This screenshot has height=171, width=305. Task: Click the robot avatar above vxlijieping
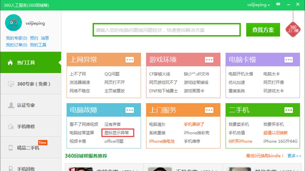click(x=13, y=23)
